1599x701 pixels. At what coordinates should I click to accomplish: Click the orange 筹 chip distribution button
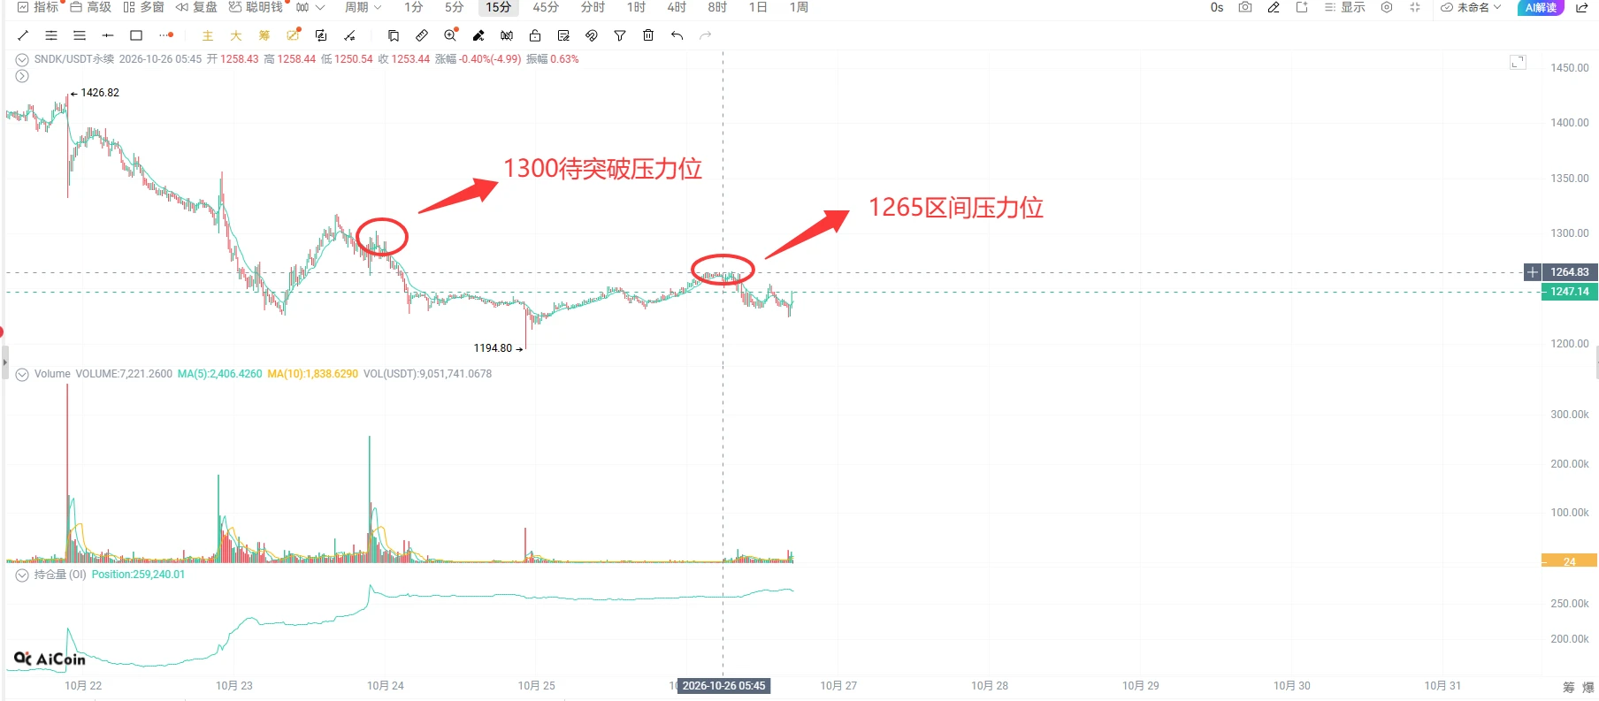pos(264,35)
